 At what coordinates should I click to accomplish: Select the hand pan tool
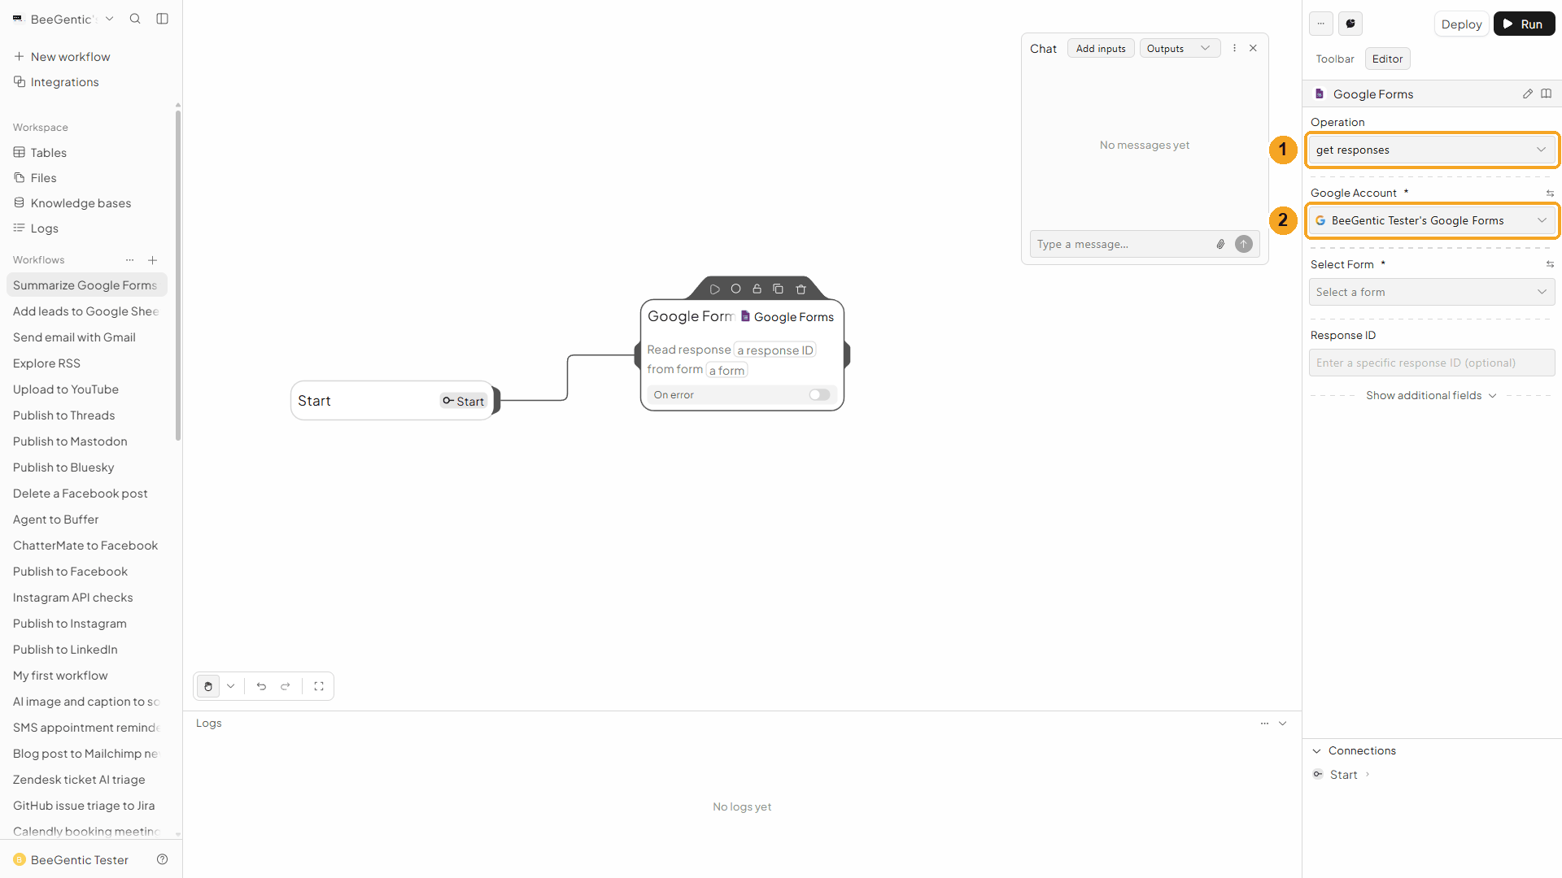tap(208, 686)
